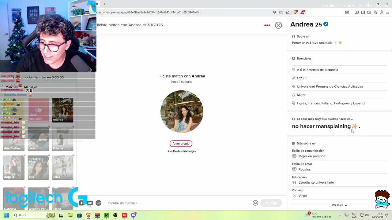Screen dimensions: 392x220
Task: Open Discord from the taskbar
Action: click(x=133, y=215)
